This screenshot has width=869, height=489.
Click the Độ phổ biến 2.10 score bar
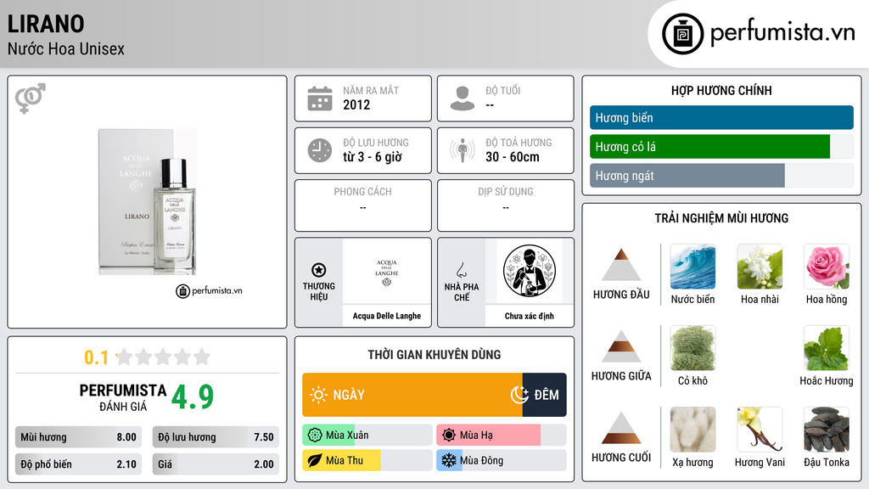click(79, 464)
